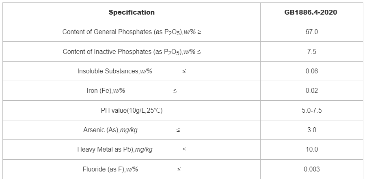Click the 67.0 value cell

pos(311,32)
